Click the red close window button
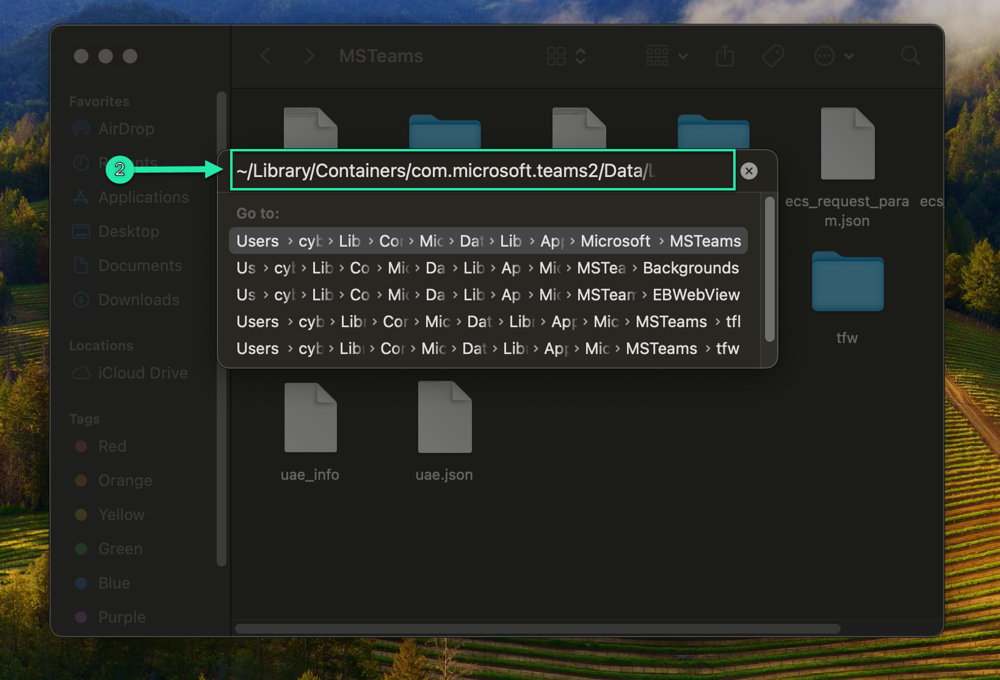1000x680 pixels. [81, 56]
